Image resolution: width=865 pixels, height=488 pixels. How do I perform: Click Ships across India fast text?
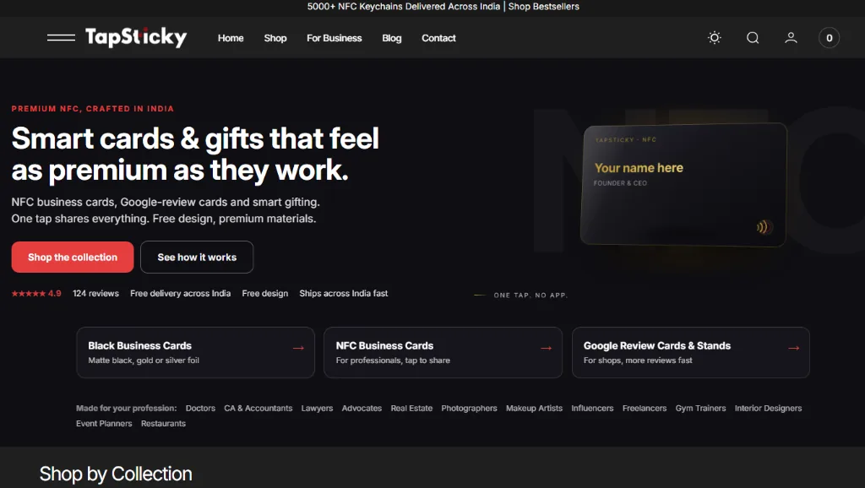[x=344, y=293]
